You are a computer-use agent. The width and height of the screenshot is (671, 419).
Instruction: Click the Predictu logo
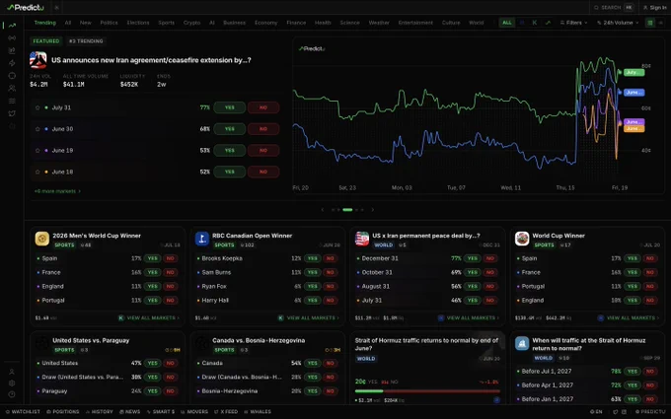[26, 7]
